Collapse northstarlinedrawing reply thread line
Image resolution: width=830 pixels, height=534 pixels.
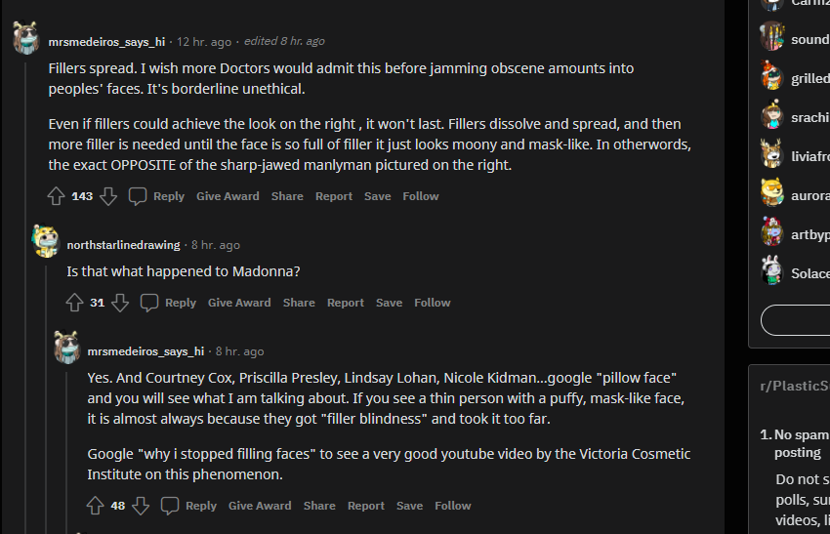pyautogui.click(x=46, y=398)
